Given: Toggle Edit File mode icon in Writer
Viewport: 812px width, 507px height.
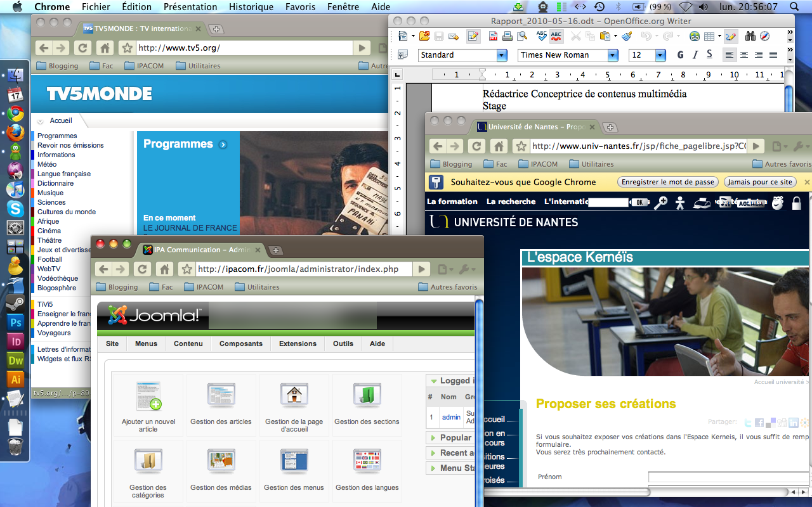Looking at the screenshot, I should (x=473, y=36).
